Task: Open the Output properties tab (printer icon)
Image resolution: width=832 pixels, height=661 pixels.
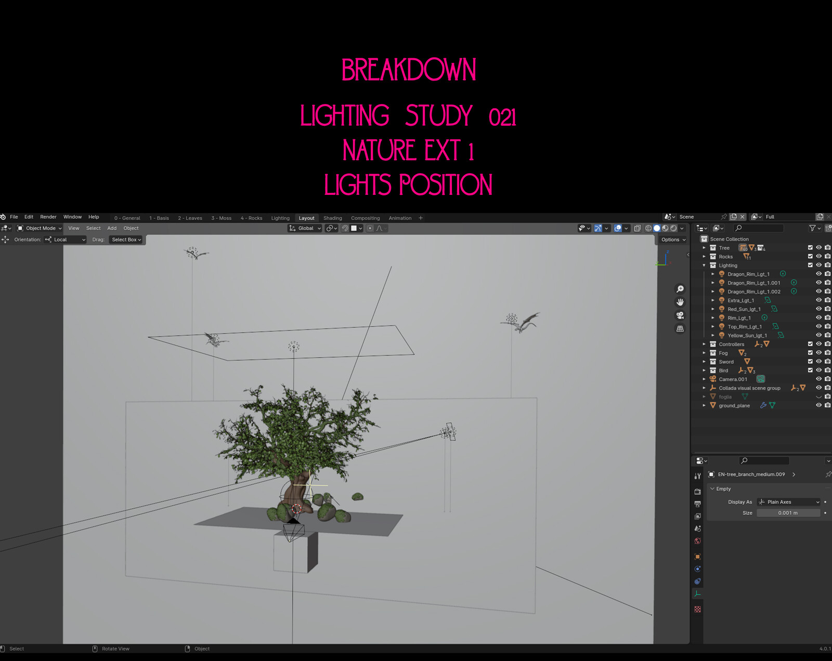Action: coord(697,504)
